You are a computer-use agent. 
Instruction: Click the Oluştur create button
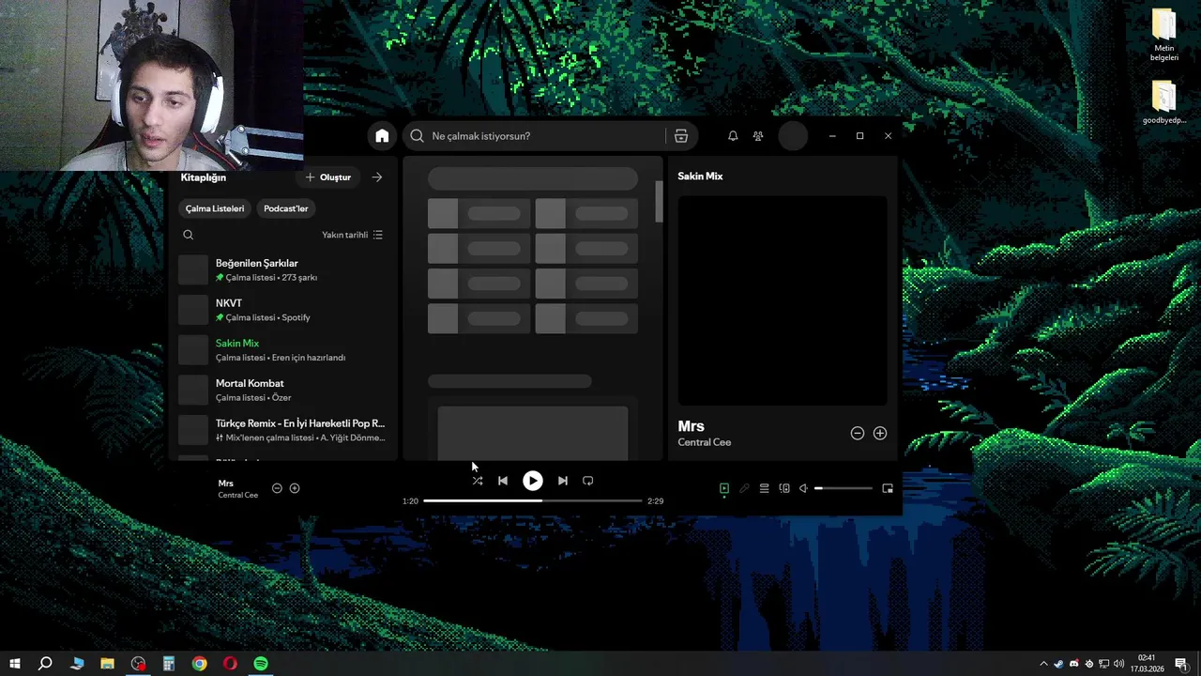(328, 177)
